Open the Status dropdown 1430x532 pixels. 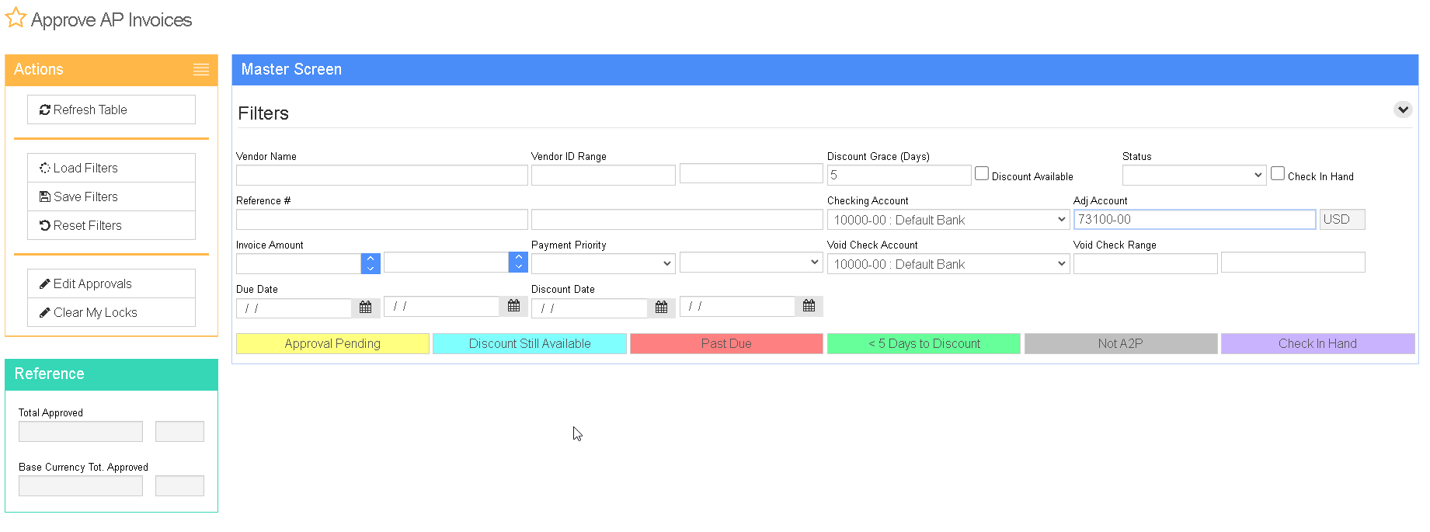(1195, 176)
